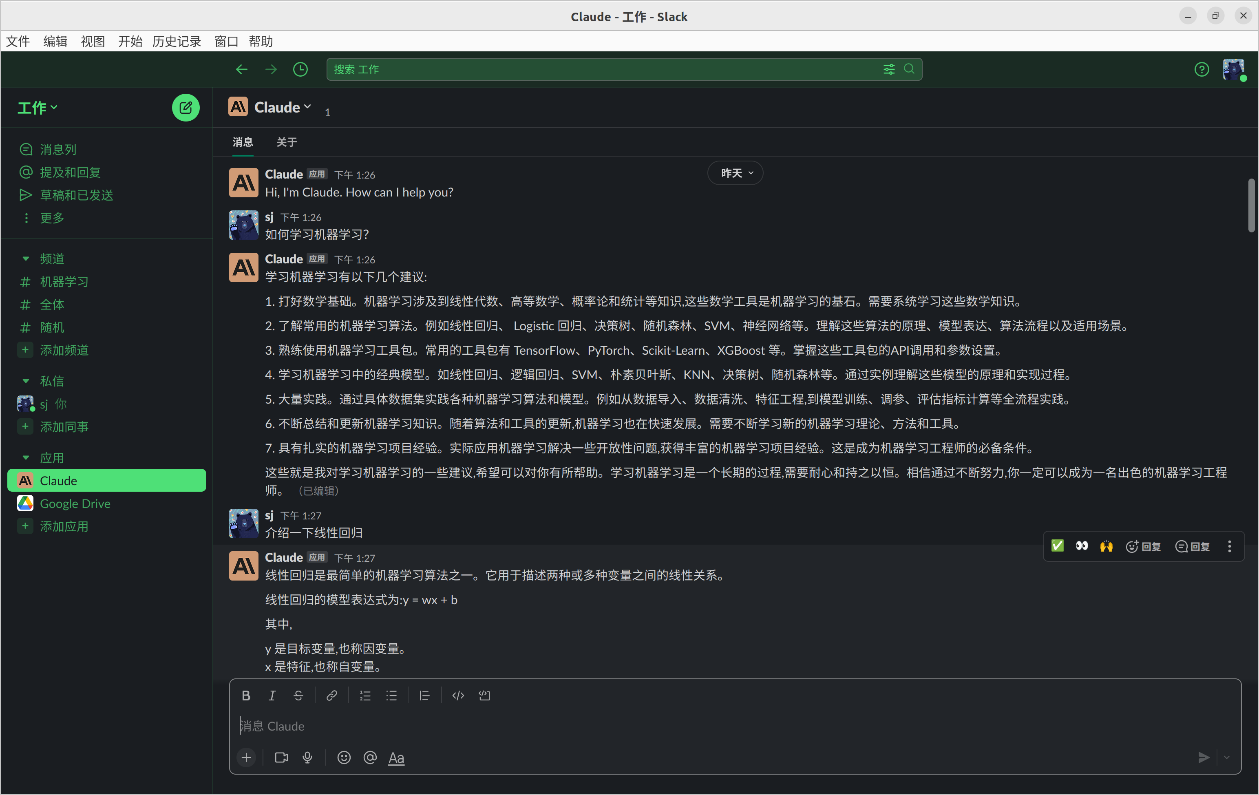Insert a code block
The width and height of the screenshot is (1259, 795).
coord(484,696)
